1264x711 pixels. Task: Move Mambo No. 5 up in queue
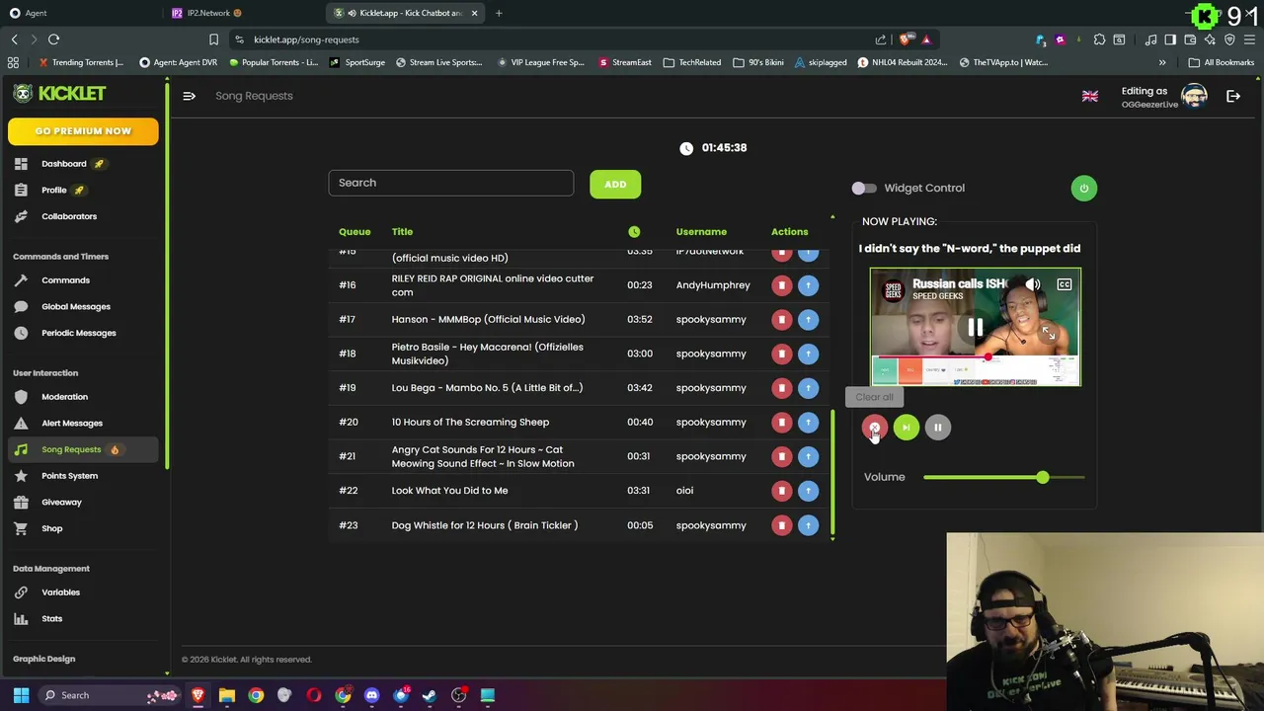click(808, 388)
